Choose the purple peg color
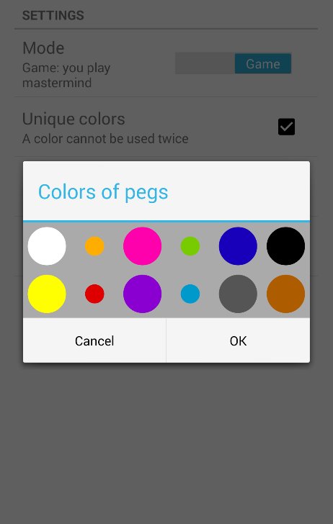This screenshot has height=524, width=333. (x=142, y=294)
